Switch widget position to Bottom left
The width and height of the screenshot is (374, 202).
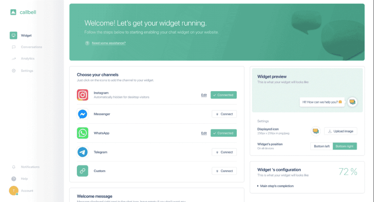point(321,146)
